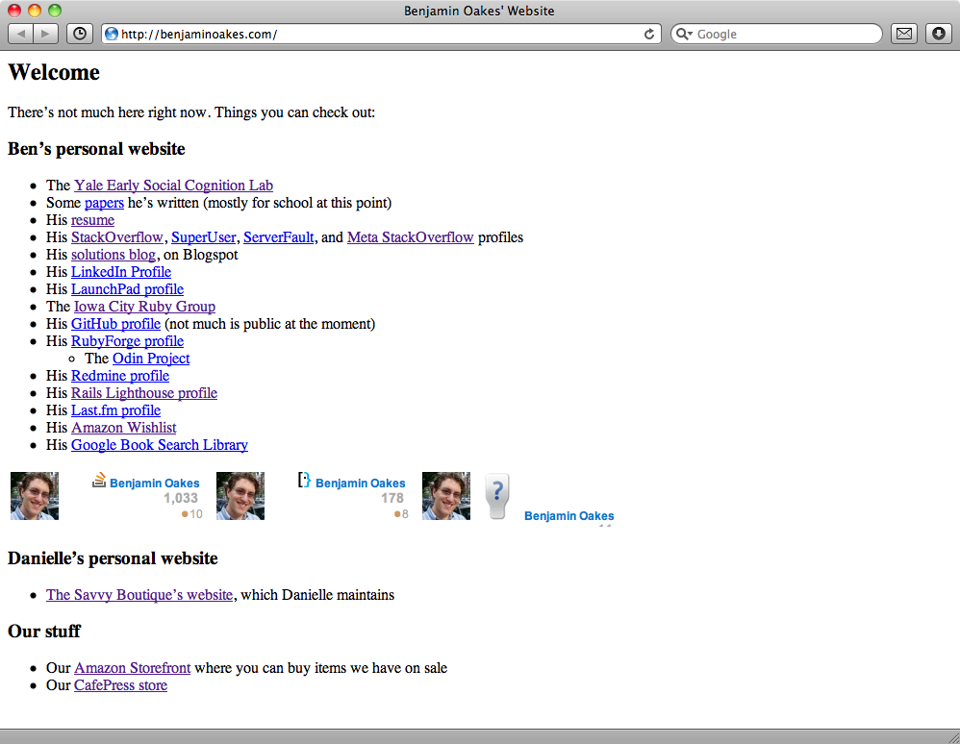Open the Yale Early Social Cognition Lab link

174,186
